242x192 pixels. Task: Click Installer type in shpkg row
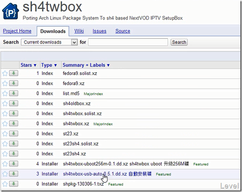tap(50, 184)
